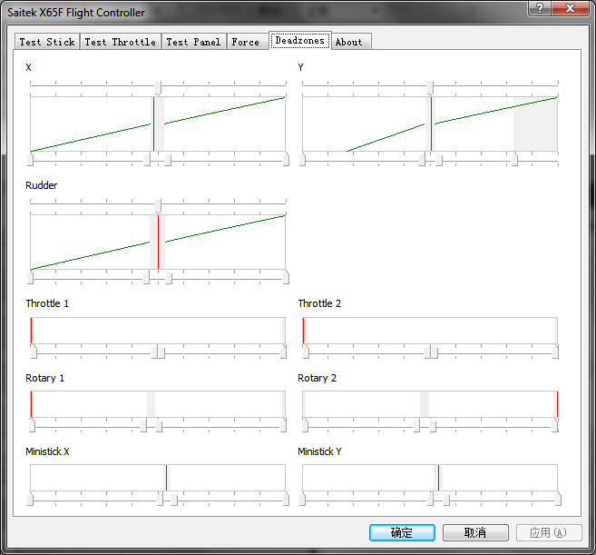Click the 确定 (OK) button
Viewport: 596px width, 555px height.
coord(402,532)
